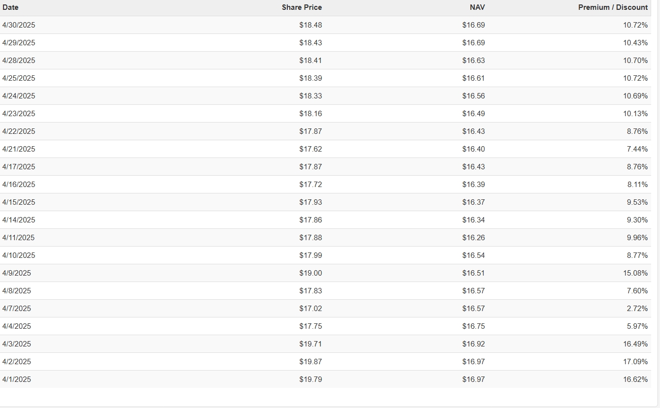The image size is (660, 408).
Task: Select the 17.09% premium cell
Action: (x=635, y=362)
